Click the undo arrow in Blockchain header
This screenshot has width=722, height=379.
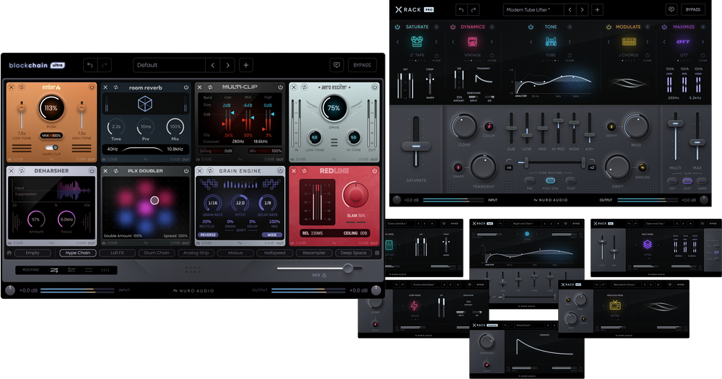pyautogui.click(x=90, y=65)
